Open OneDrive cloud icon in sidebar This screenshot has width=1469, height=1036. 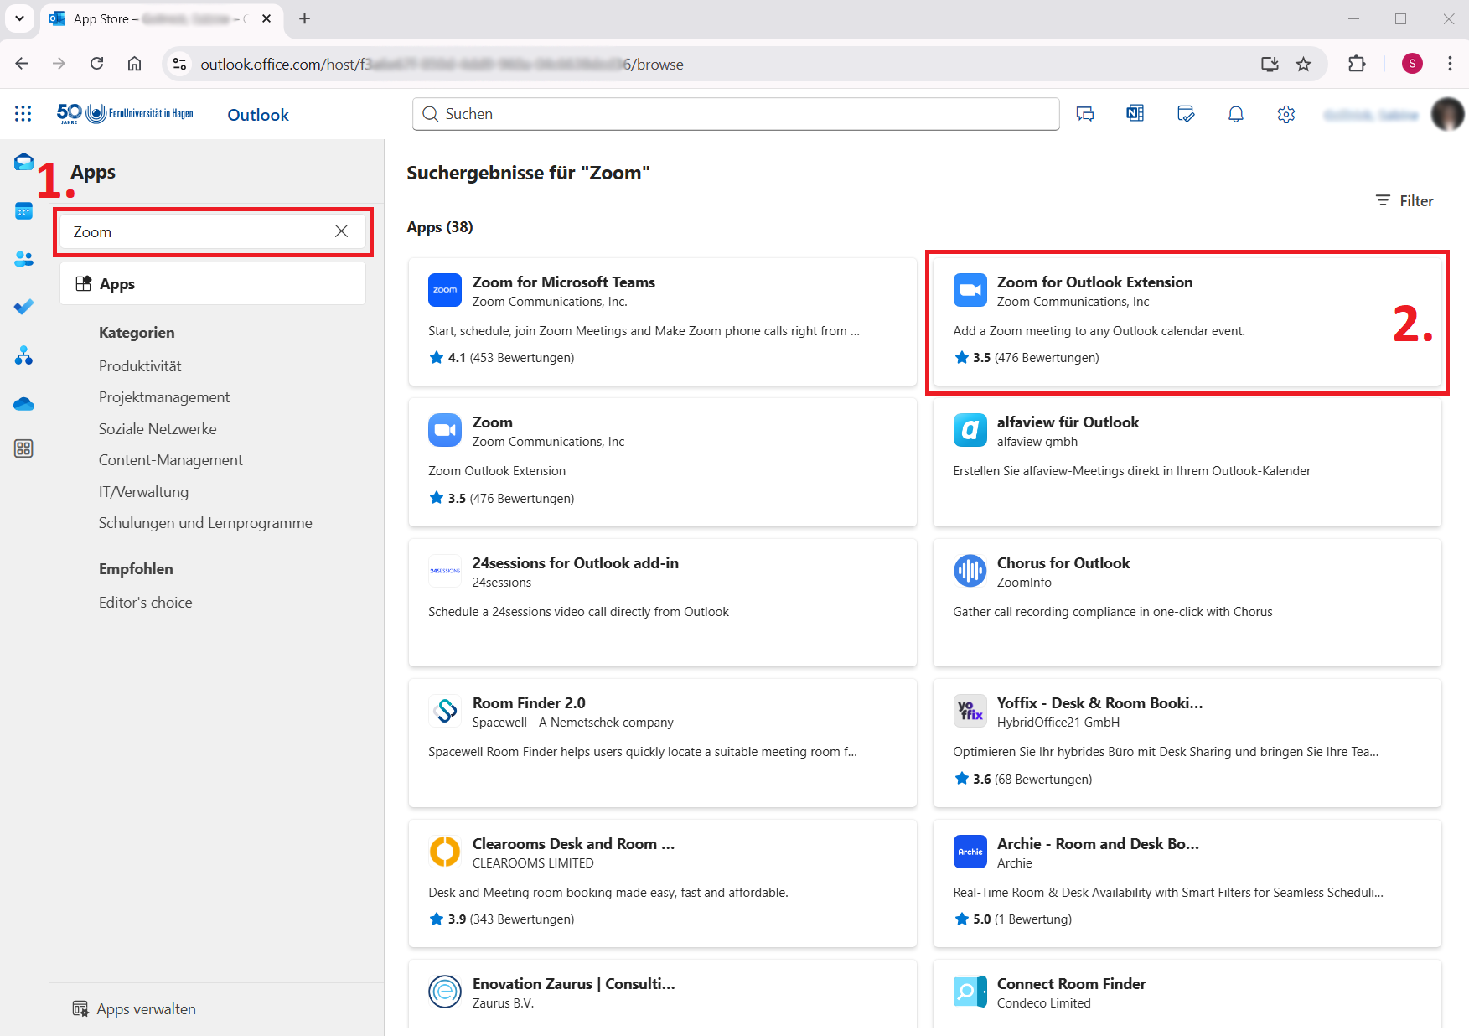23,404
